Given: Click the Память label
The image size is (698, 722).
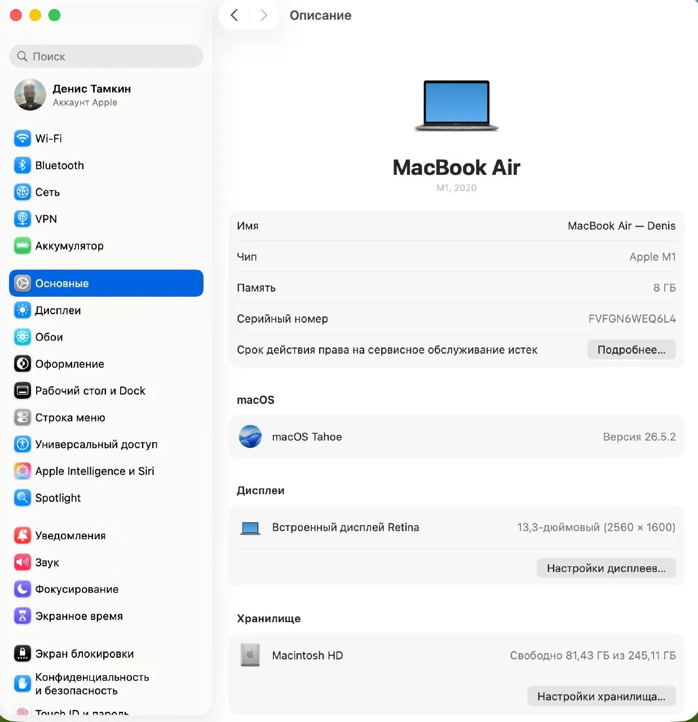Looking at the screenshot, I should coord(256,288).
